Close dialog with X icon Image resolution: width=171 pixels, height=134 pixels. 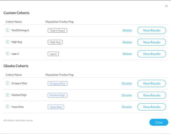(166, 6)
